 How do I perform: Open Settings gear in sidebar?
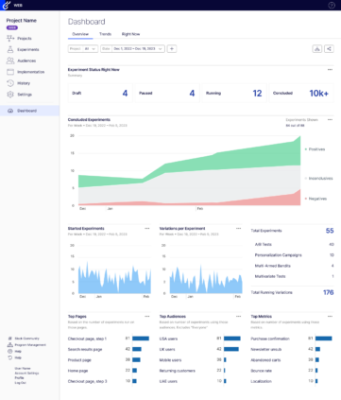(10, 95)
